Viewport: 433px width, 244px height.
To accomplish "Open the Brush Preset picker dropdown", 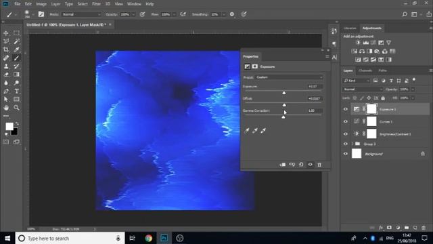I will (33, 14).
